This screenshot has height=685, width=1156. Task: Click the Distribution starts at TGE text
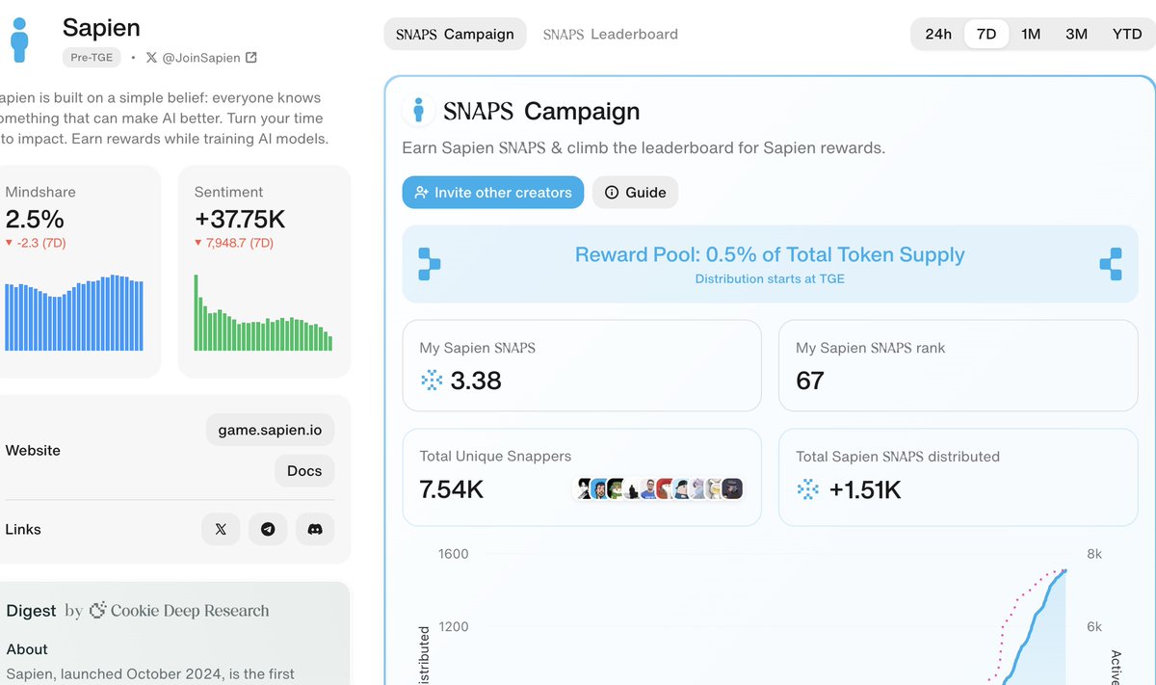tap(770, 278)
